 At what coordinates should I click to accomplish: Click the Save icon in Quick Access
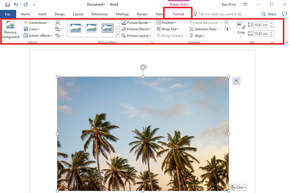[7, 4]
